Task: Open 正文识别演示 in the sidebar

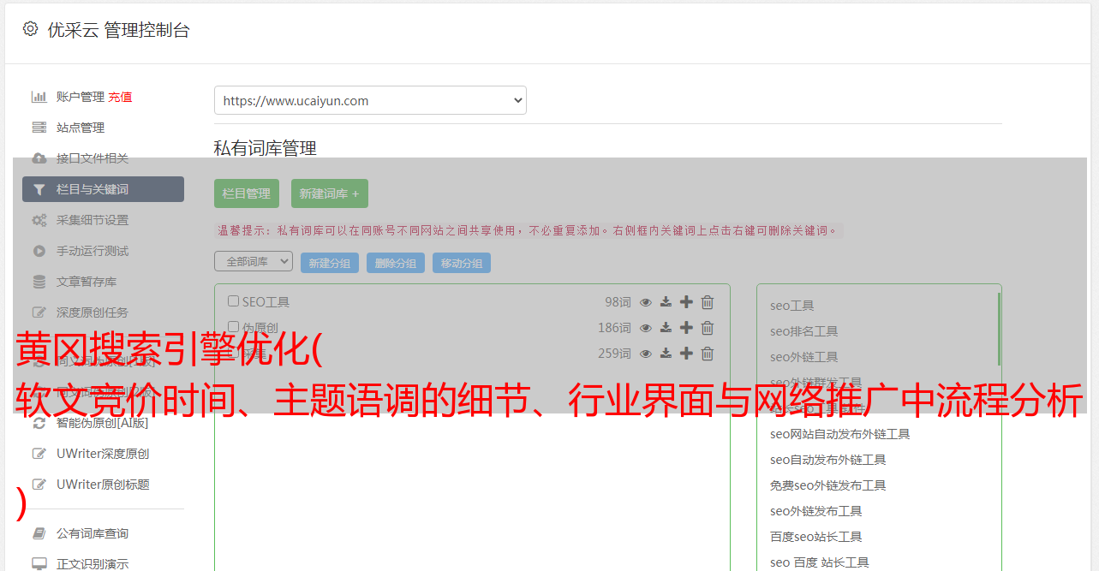Action: point(93,564)
